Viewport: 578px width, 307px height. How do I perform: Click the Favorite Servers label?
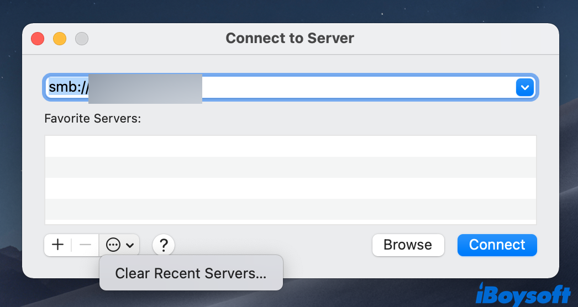click(93, 119)
